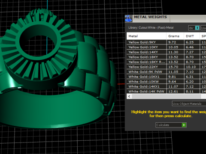Select the DWT column header
This screenshot has width=206, height=154.
pos(192,36)
